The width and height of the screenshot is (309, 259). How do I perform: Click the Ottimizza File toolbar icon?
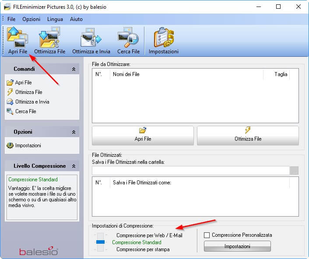tap(49, 40)
